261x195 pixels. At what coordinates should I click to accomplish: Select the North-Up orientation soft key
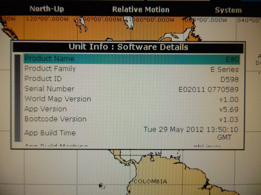(x=47, y=9)
